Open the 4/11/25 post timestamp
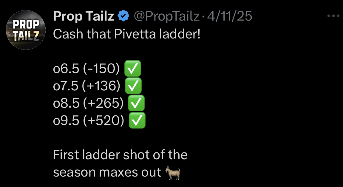 click(230, 16)
